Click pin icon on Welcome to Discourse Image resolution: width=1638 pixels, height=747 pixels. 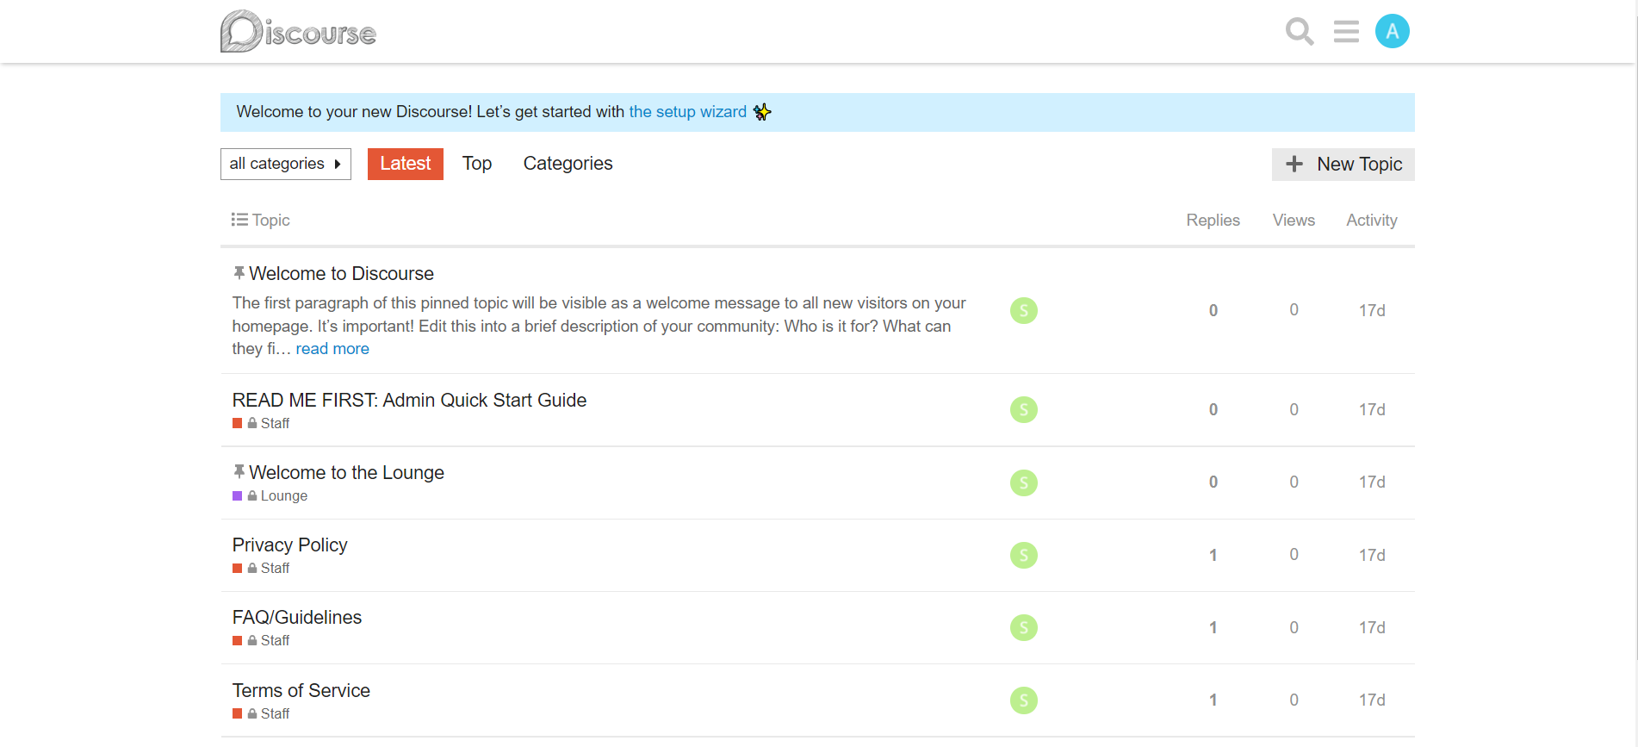click(239, 273)
